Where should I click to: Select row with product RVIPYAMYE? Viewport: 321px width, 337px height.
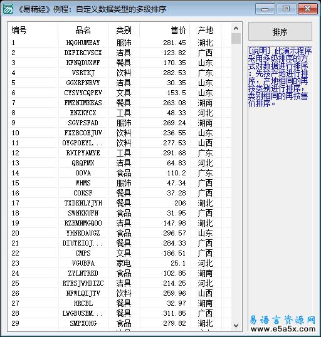(x=120, y=153)
